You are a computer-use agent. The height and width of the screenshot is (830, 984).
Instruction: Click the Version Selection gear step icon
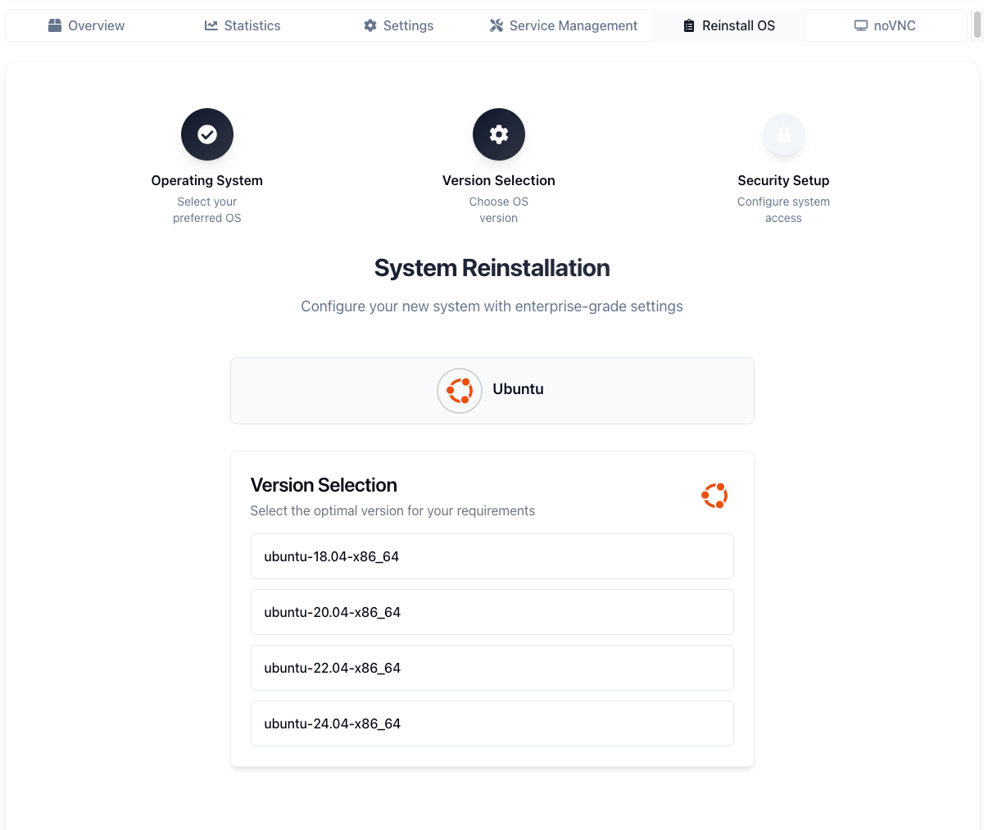tap(499, 134)
